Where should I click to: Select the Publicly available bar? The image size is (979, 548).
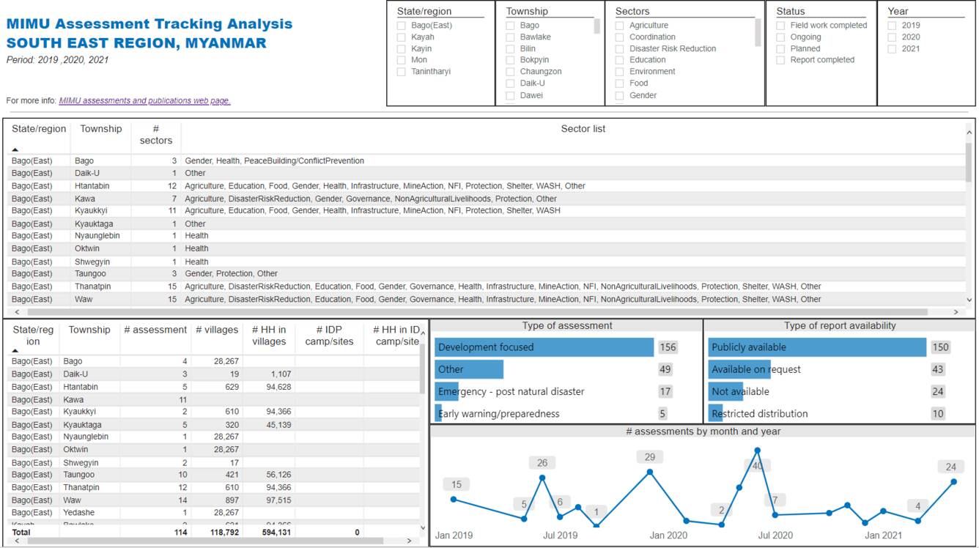click(817, 347)
